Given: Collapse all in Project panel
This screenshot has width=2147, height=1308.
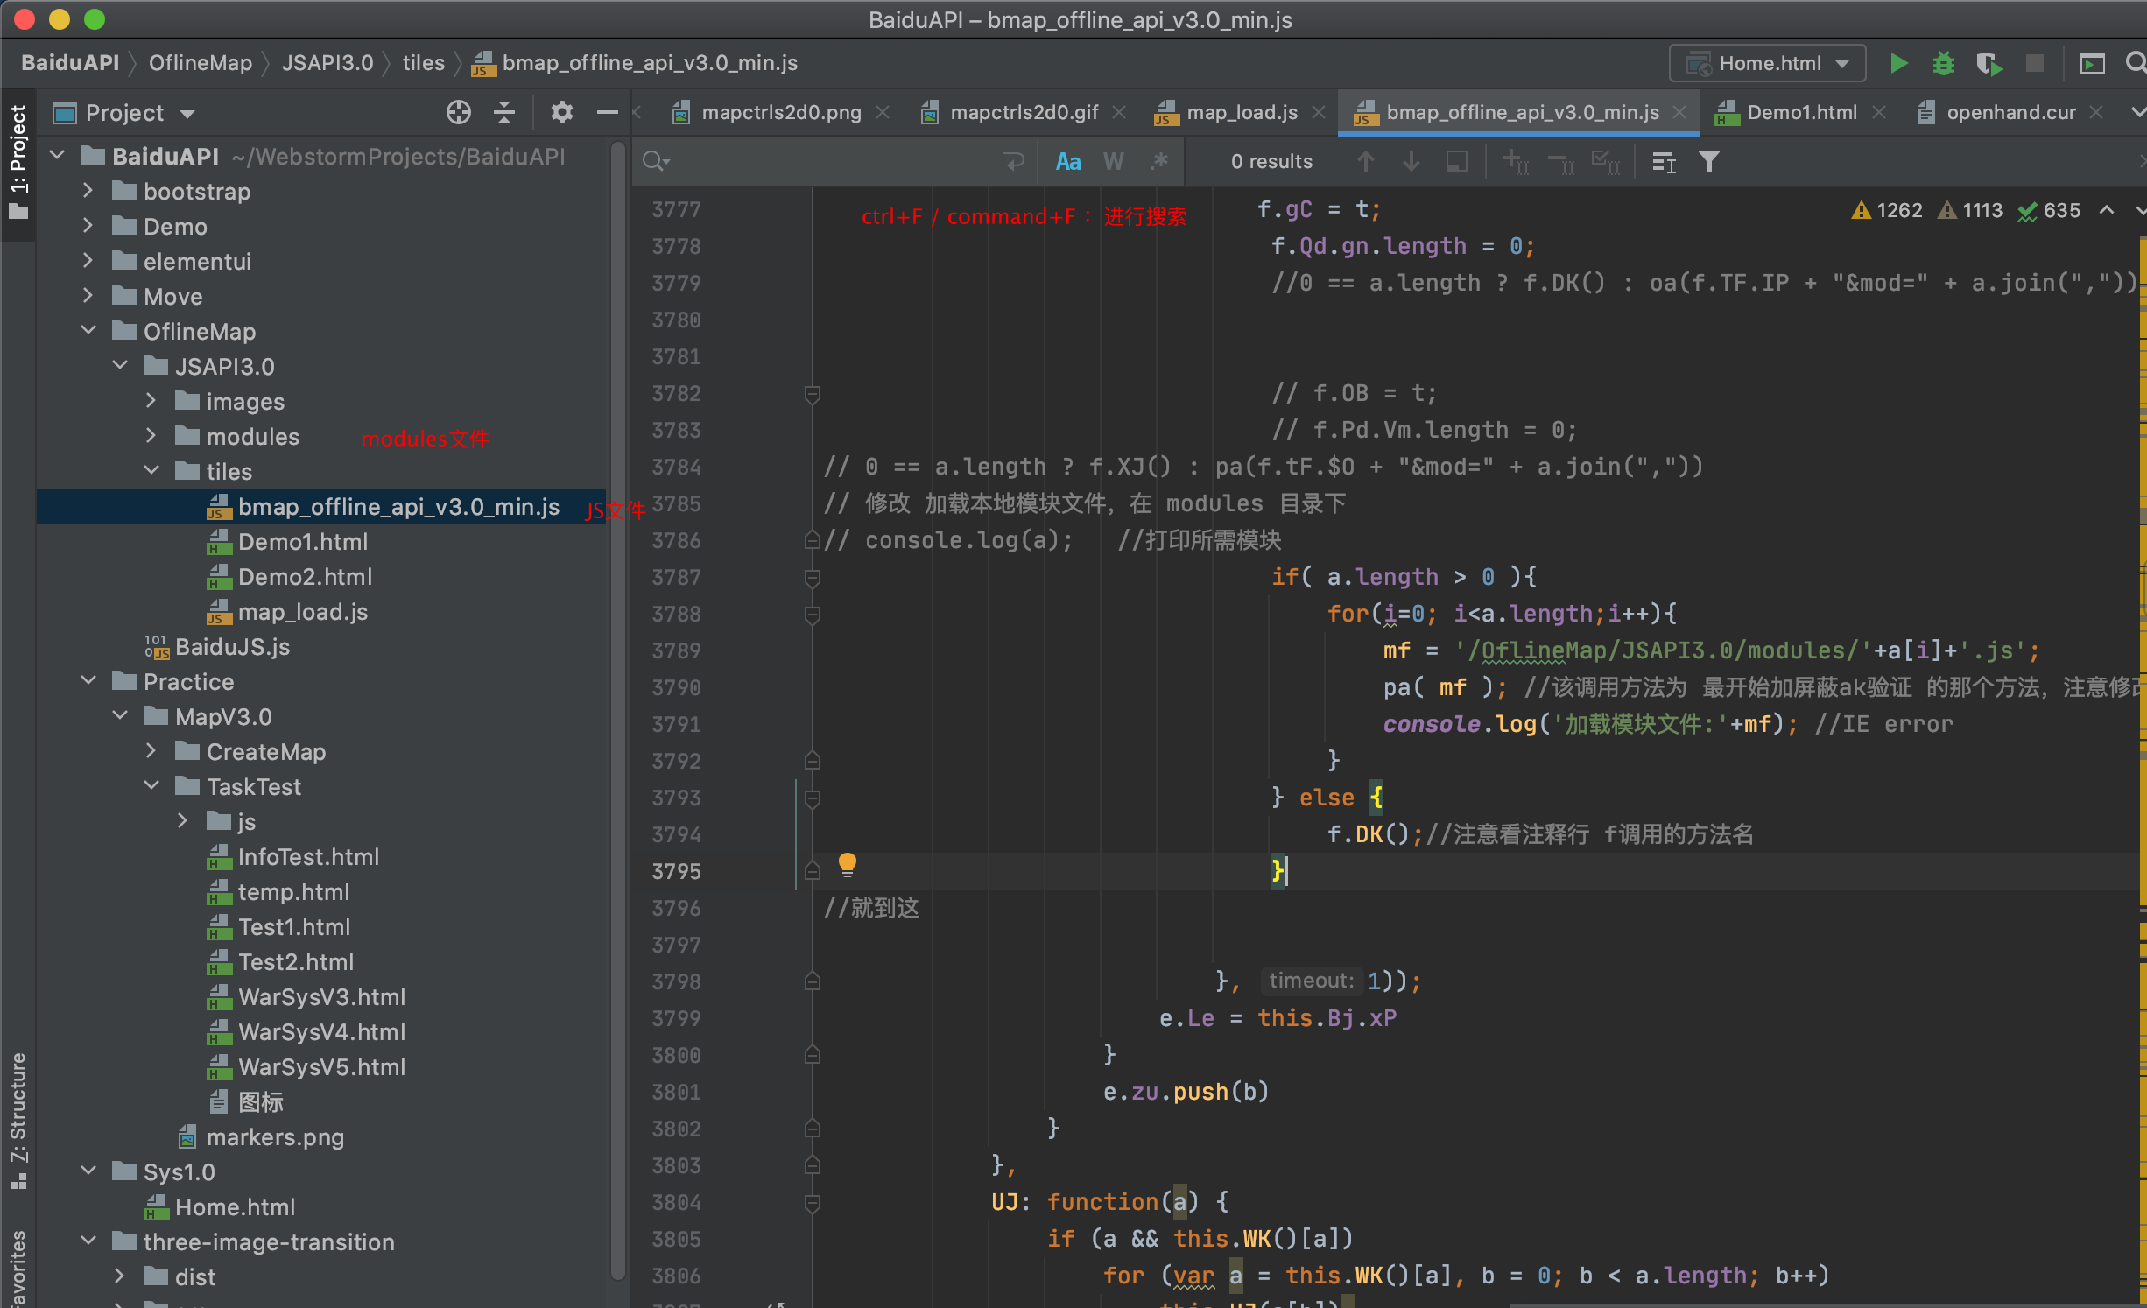Looking at the screenshot, I should pyautogui.click(x=504, y=112).
